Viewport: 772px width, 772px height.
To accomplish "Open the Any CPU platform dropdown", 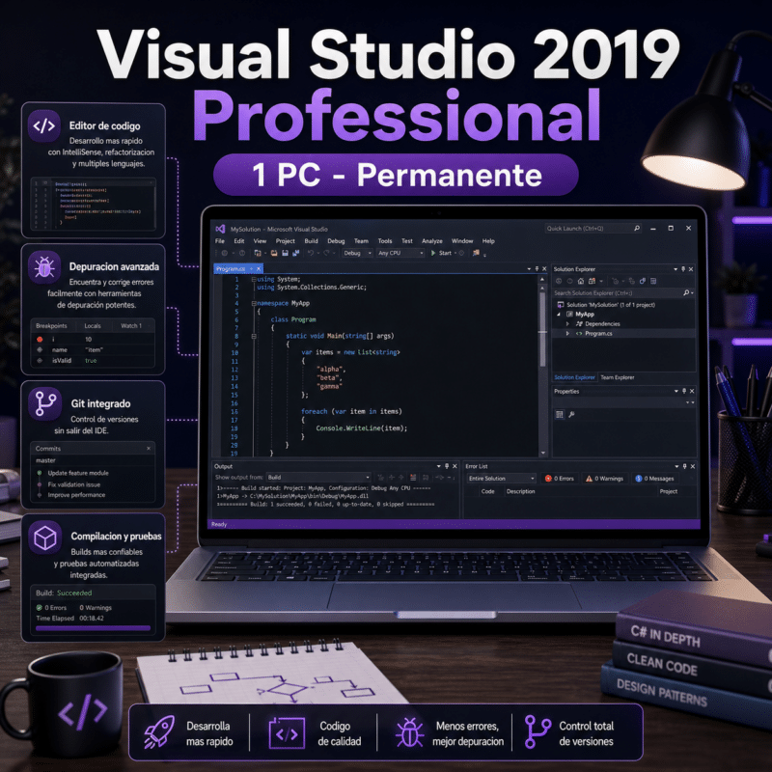I will pos(400,253).
